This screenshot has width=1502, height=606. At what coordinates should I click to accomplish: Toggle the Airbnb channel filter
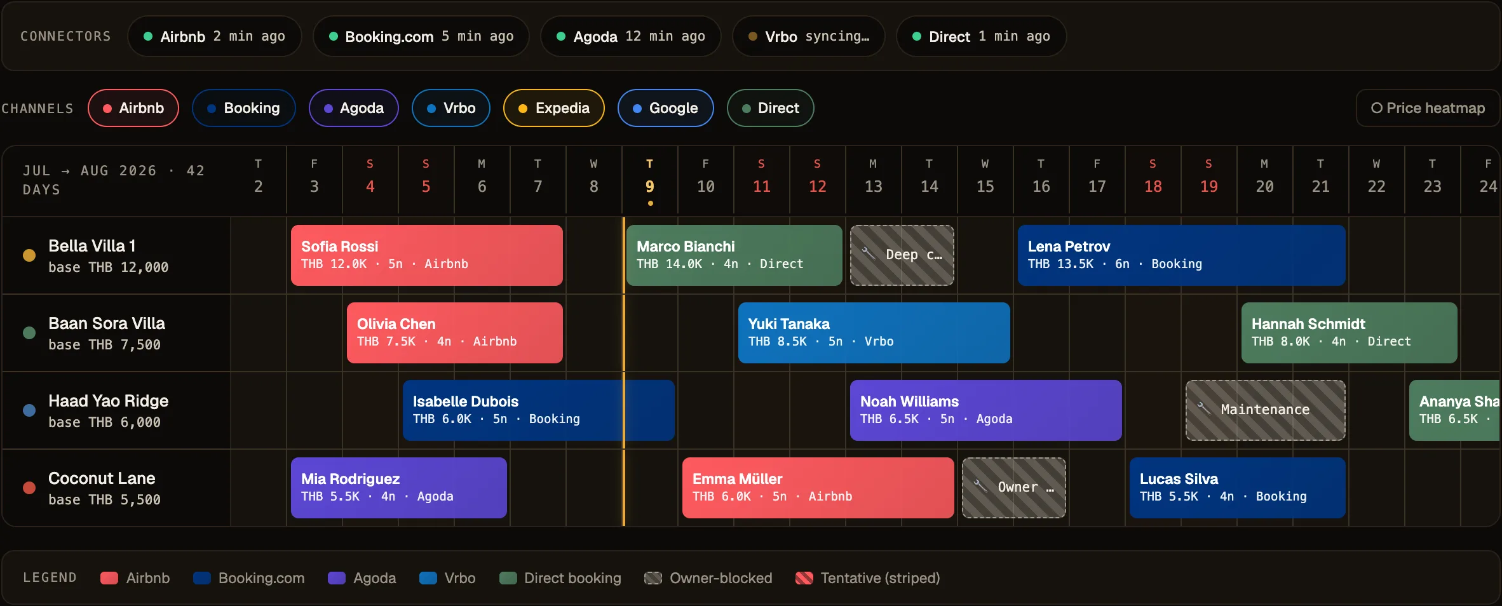(x=133, y=108)
